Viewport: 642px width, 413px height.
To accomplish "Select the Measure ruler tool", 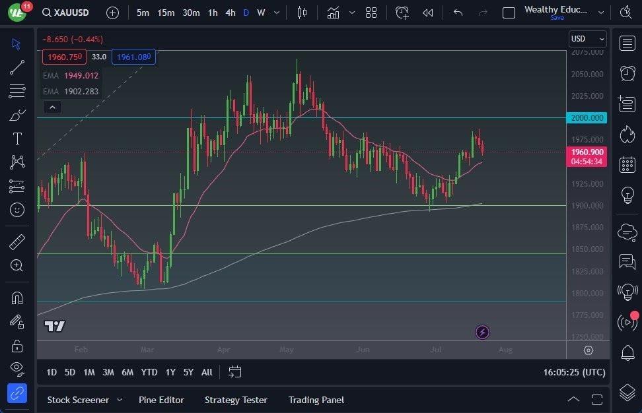I will click(17, 241).
